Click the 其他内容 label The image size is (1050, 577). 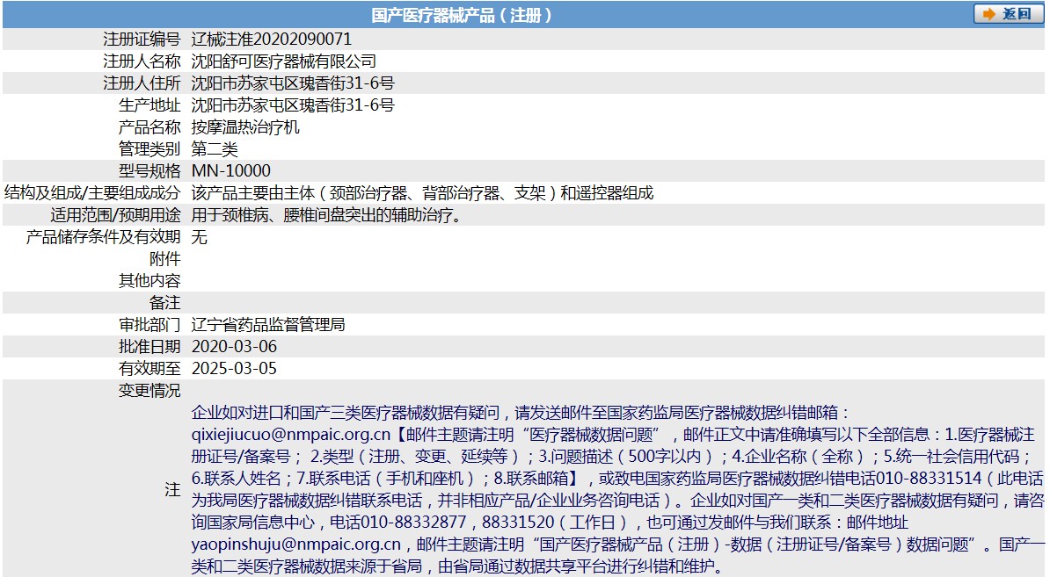[150, 281]
